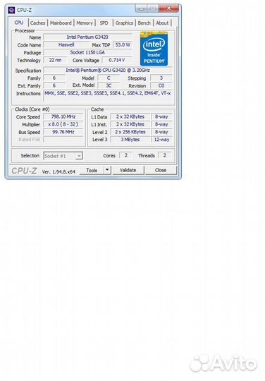Click the Model value C
Viewport: 265px width, 381px height.
pyautogui.click(x=109, y=78)
